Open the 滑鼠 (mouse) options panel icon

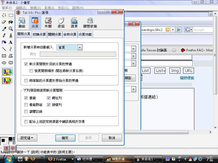point(61,22)
